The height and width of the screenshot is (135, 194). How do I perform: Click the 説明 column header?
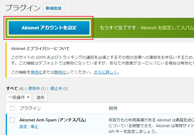(113, 108)
